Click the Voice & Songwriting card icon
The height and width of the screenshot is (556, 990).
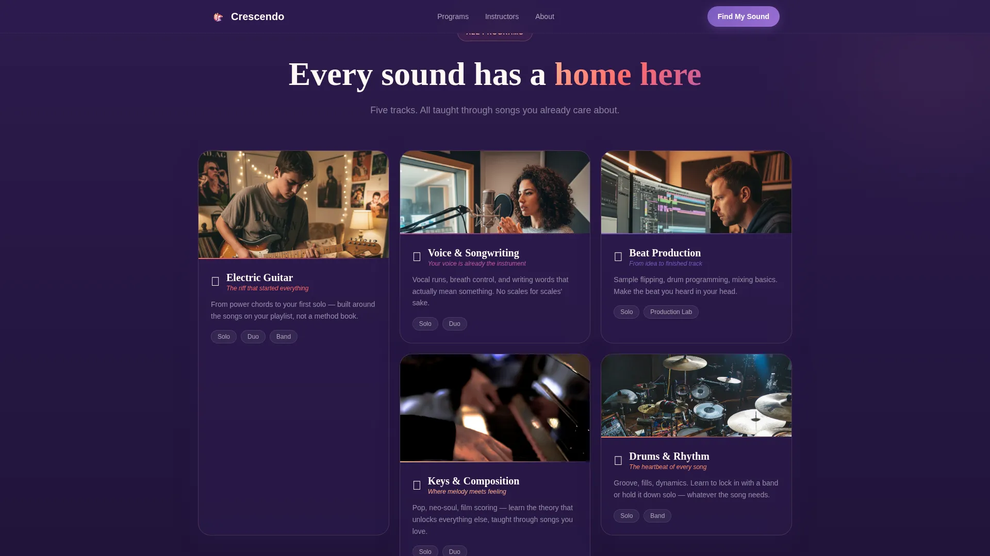417,257
